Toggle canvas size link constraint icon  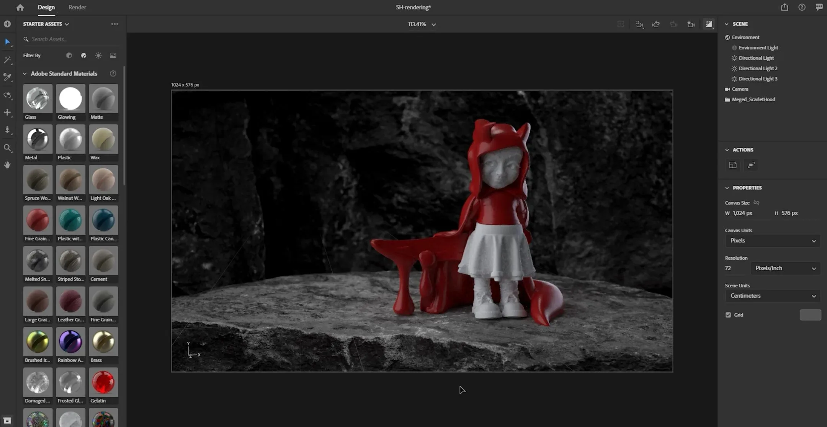point(756,203)
